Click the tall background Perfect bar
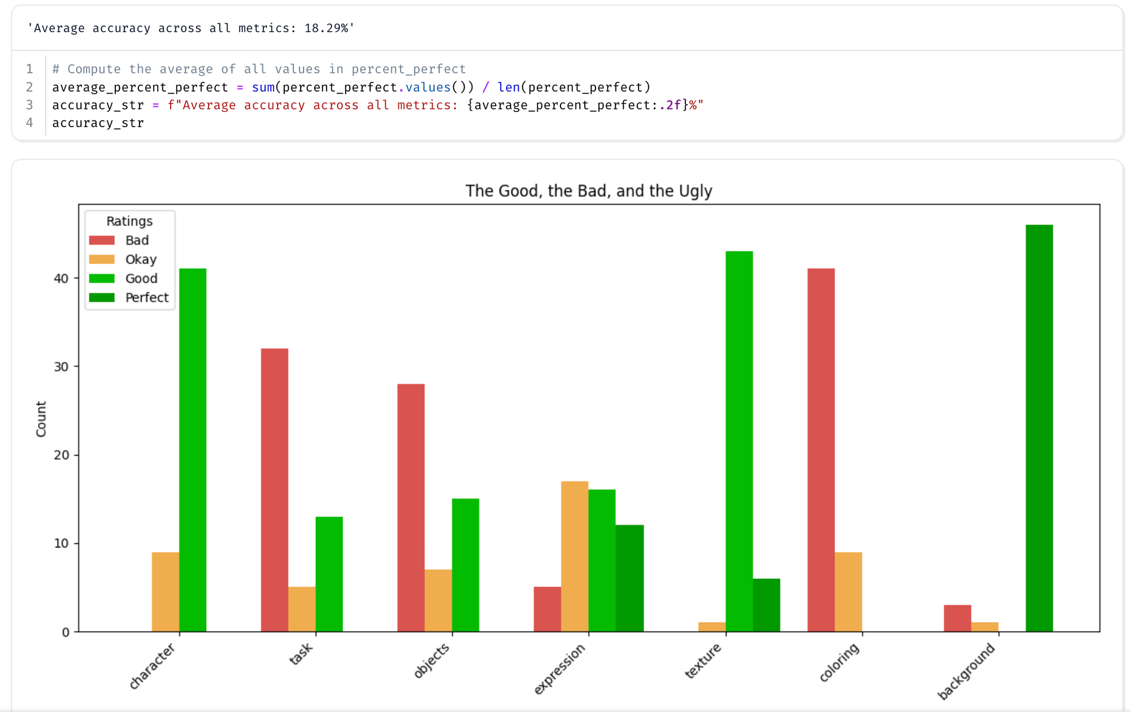This screenshot has width=1130, height=712. click(1039, 428)
